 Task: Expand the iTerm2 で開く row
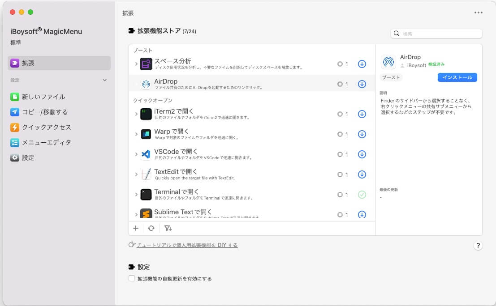coord(136,114)
